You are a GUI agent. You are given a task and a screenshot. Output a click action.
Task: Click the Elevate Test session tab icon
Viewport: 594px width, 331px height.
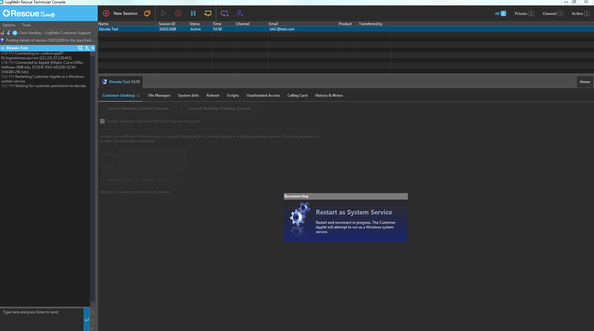[105, 82]
